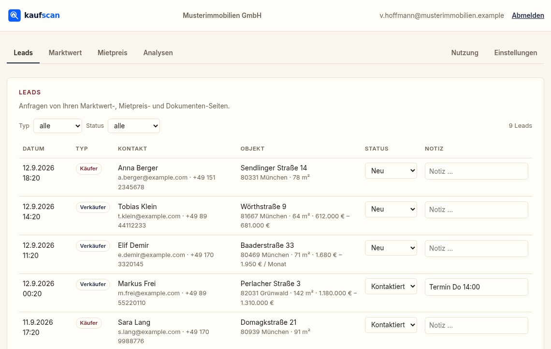Click the OBJEKT column header
551x349 pixels.
(x=252, y=149)
